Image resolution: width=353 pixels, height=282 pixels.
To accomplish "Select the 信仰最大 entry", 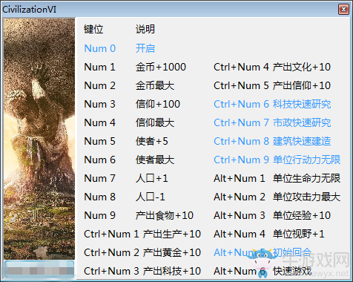I will [155, 122].
